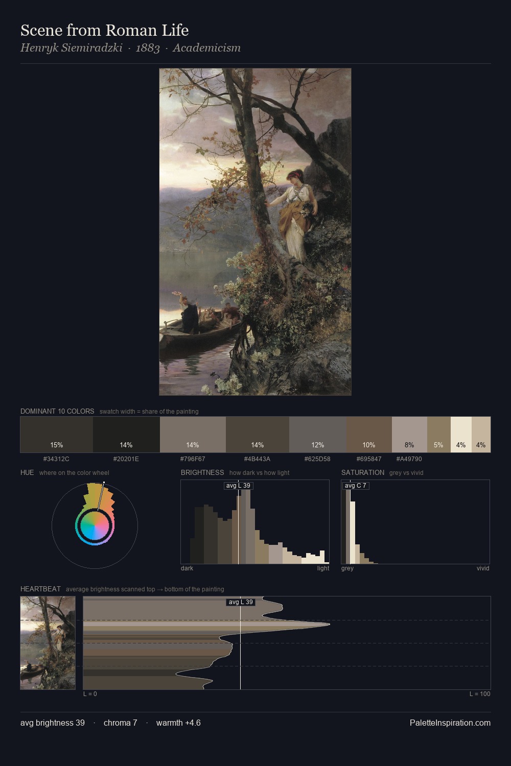Viewport: 511px width, 766px height.
Task: Click the small painting thumbnail beside Heartbeat chart
Action: click(48, 643)
